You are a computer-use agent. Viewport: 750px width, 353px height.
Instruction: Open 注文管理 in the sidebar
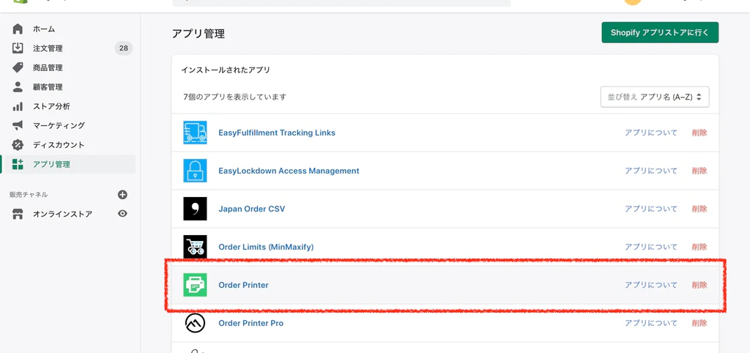[x=48, y=48]
